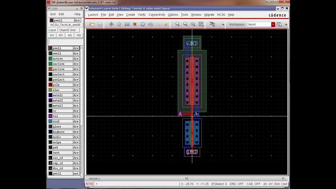336x189 pixels.
Task: Click the LSW window menu arrow
Action: coord(49,9)
